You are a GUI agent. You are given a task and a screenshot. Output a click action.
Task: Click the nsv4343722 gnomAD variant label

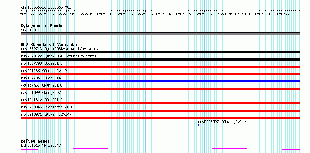tap(60, 56)
